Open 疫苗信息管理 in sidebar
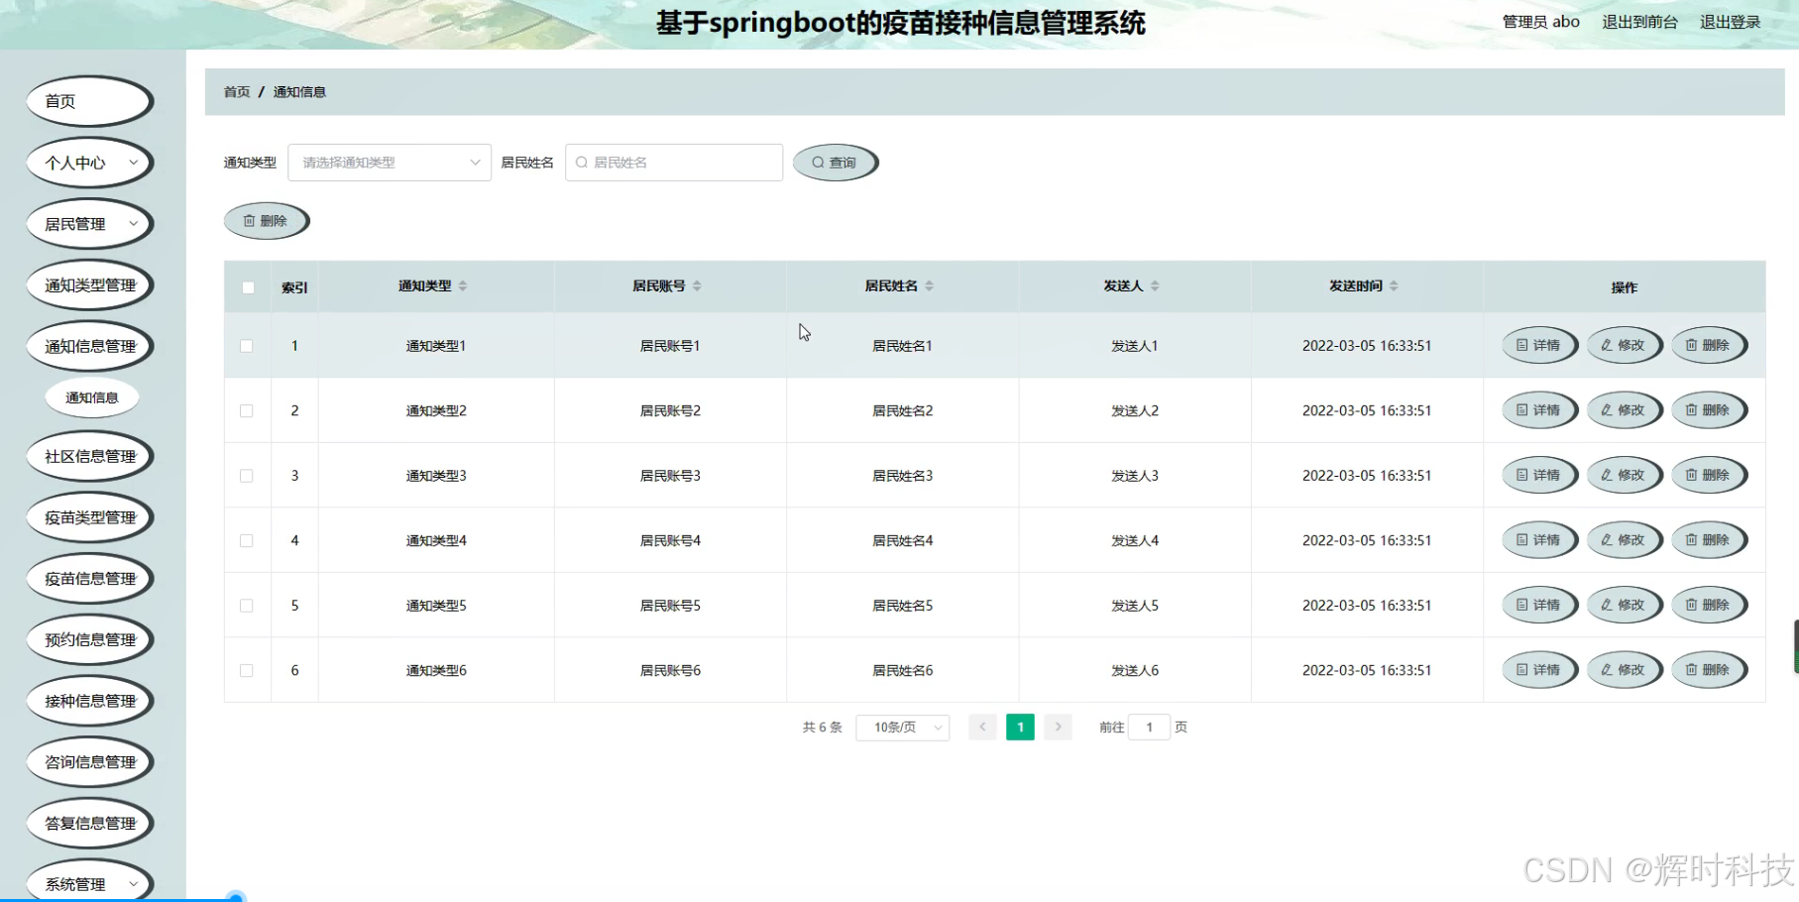This screenshot has height=902, width=1799. [x=89, y=579]
